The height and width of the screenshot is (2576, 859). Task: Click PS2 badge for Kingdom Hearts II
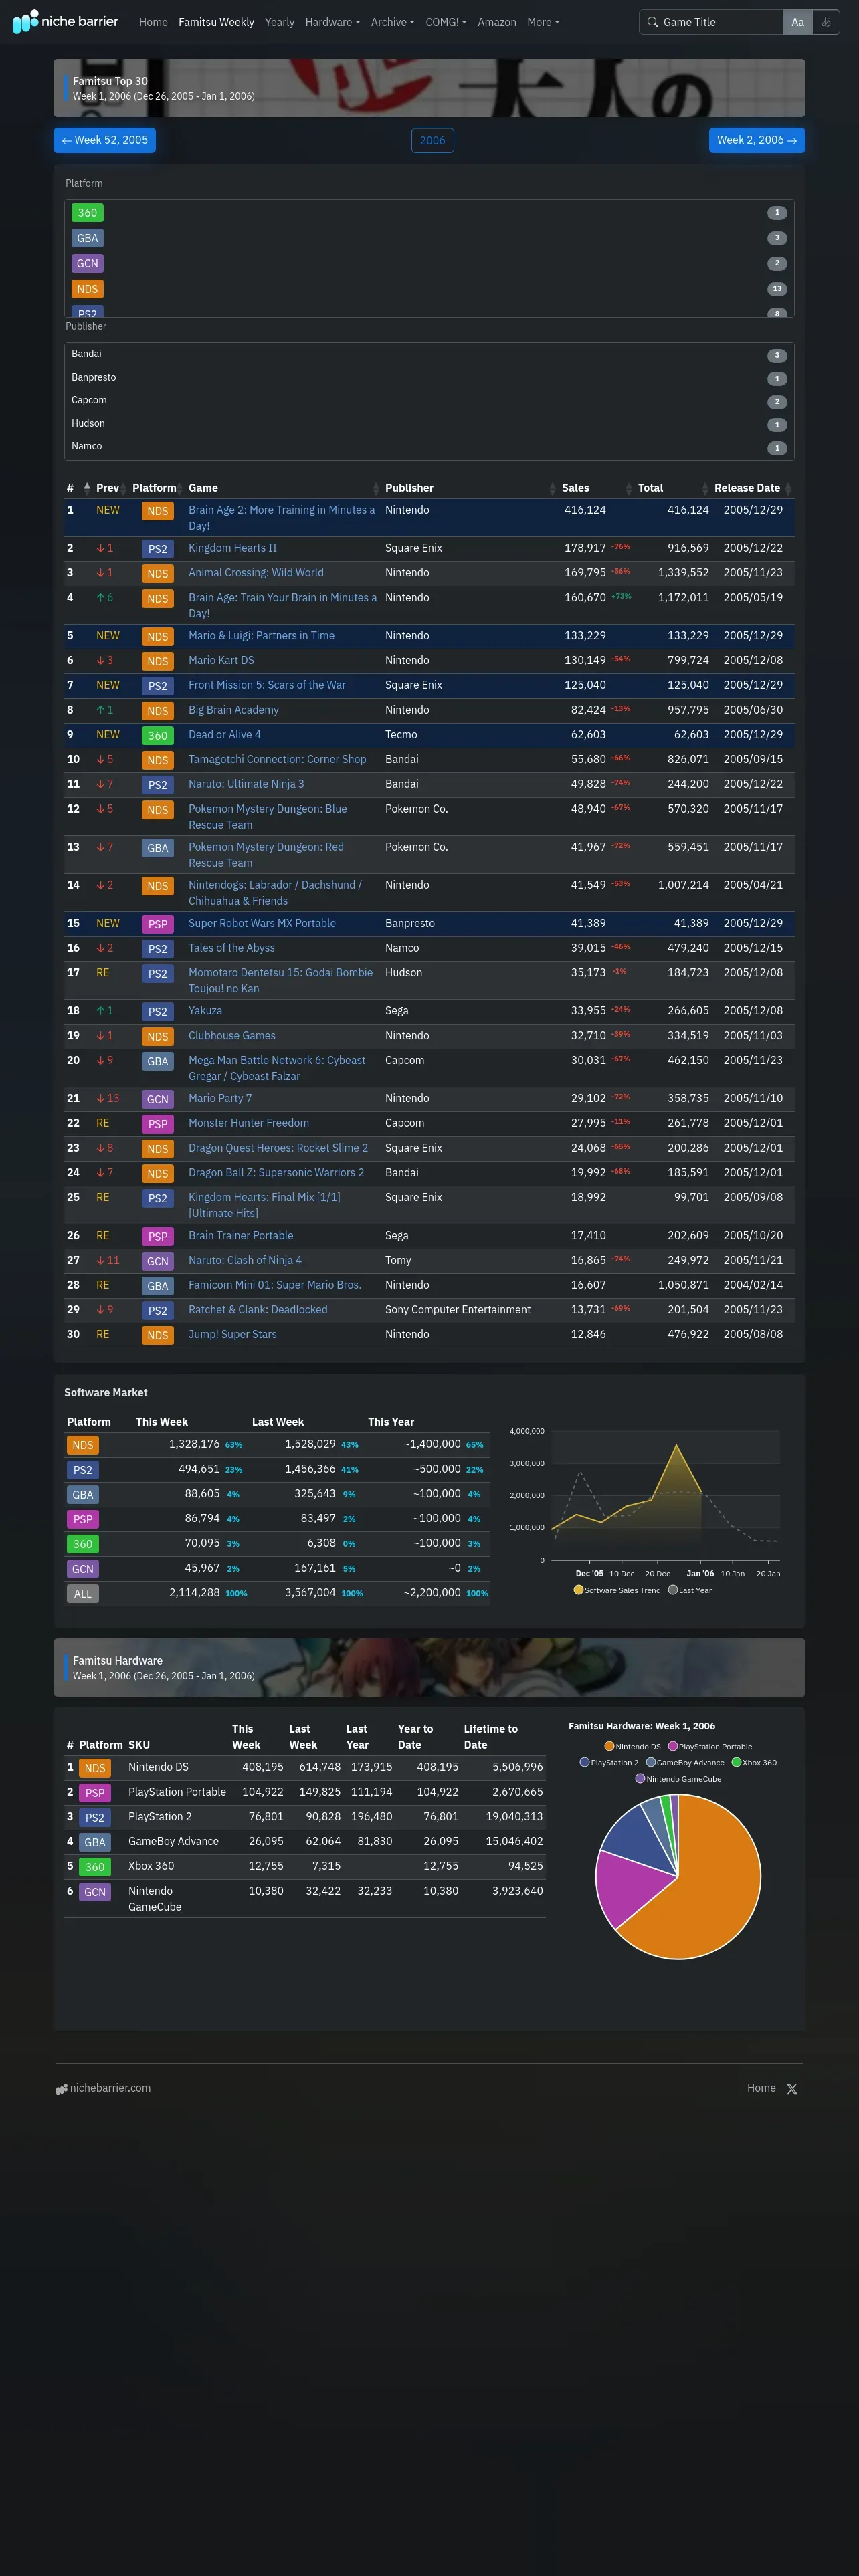click(x=158, y=549)
